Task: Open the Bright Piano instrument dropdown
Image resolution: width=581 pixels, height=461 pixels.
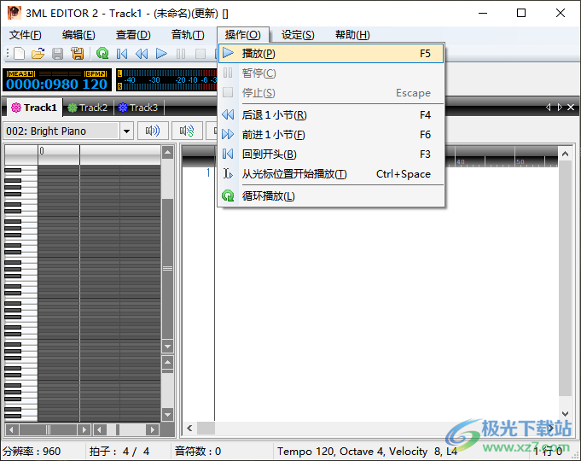Action: [x=126, y=131]
